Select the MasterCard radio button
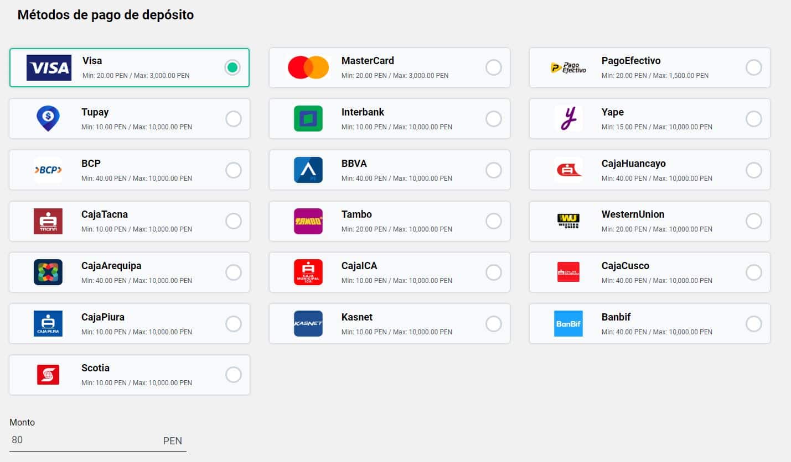Screen dimensions: 791x462 point(494,67)
